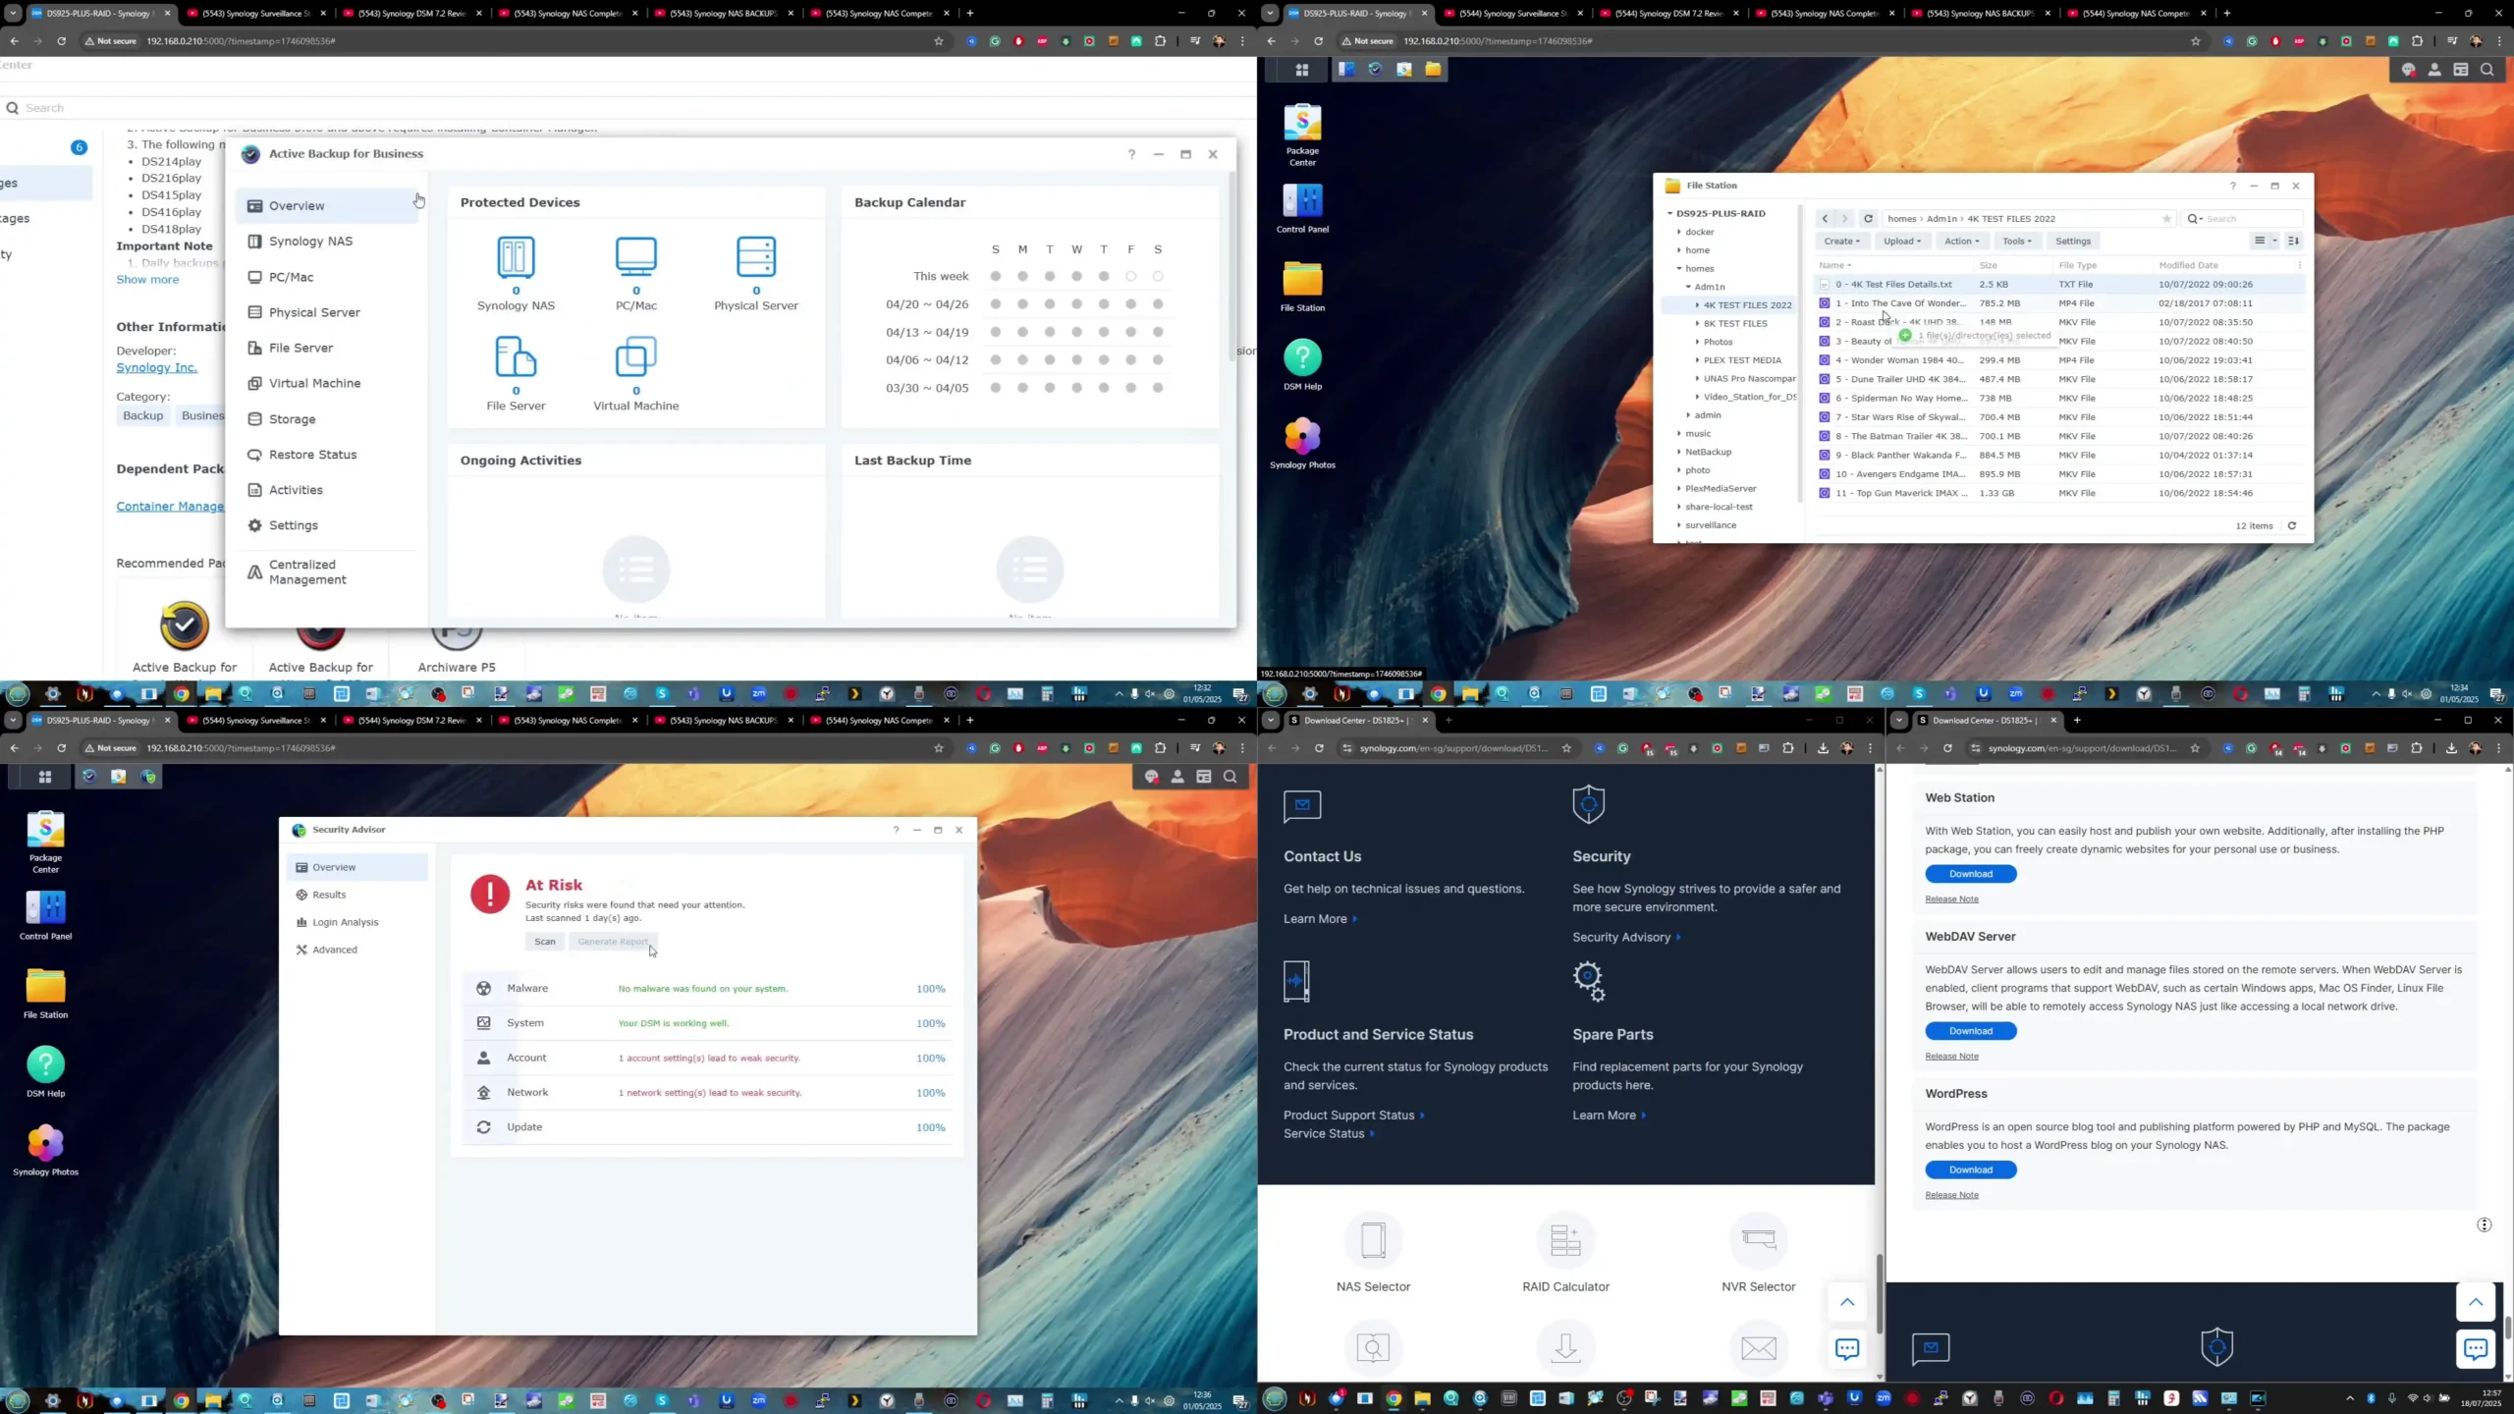Viewport: 2514px width, 1414px height.
Task: Open NAS Selector icon on Synology site
Action: 1373,1240
